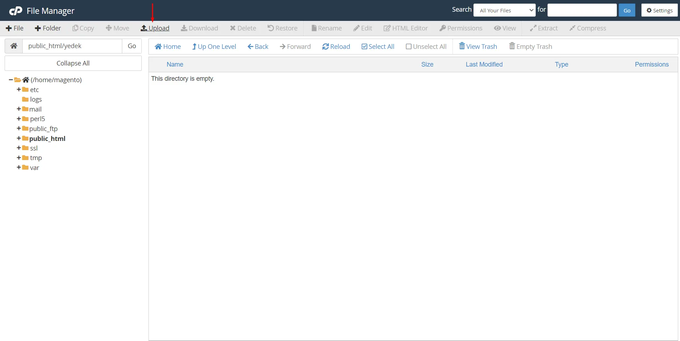Collapse the /home/magento root node
This screenshot has width=680, height=341.
tap(11, 80)
